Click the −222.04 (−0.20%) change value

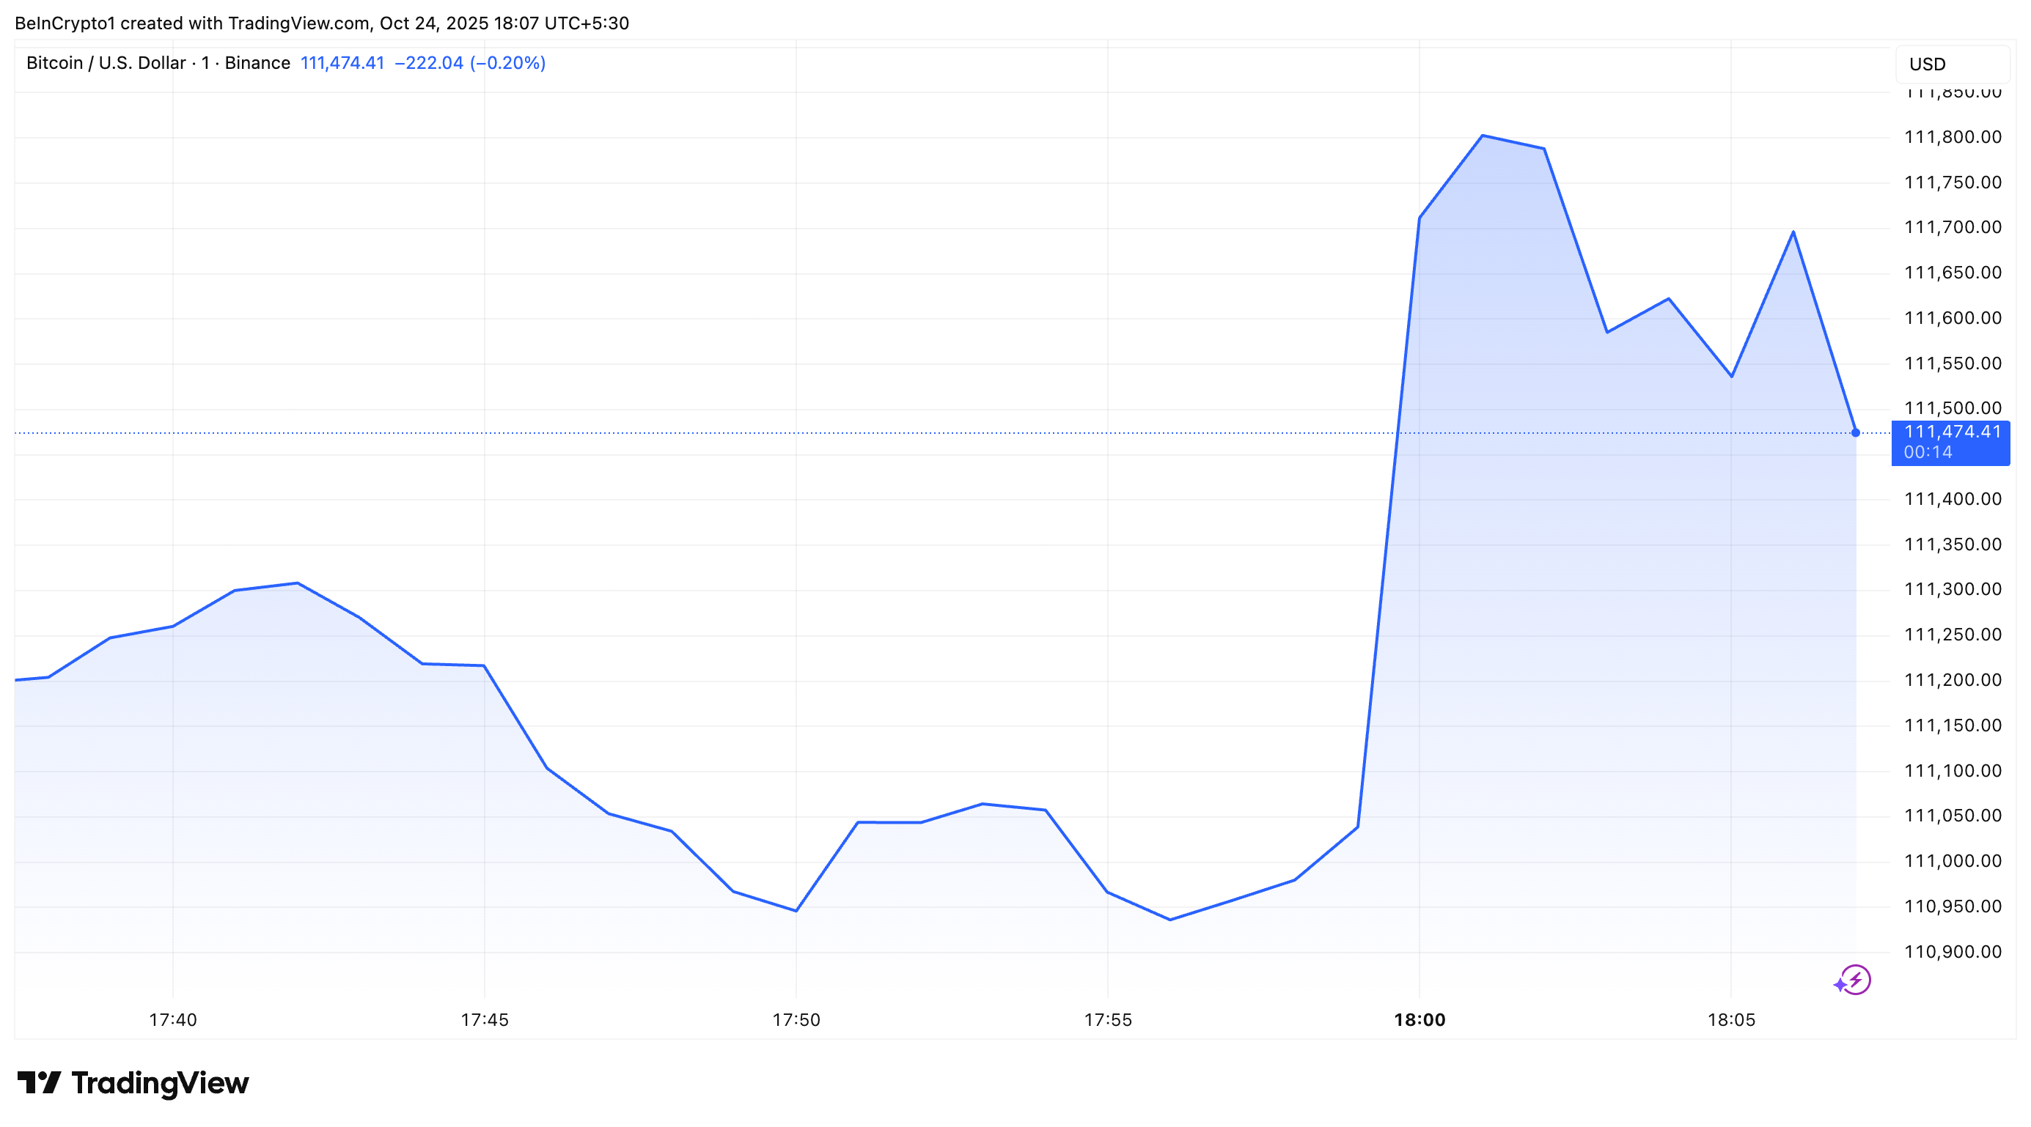[x=470, y=63]
